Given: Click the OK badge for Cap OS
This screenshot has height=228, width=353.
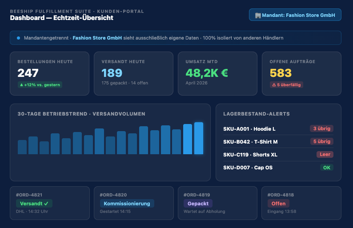Looking at the screenshot, I should click(327, 168).
